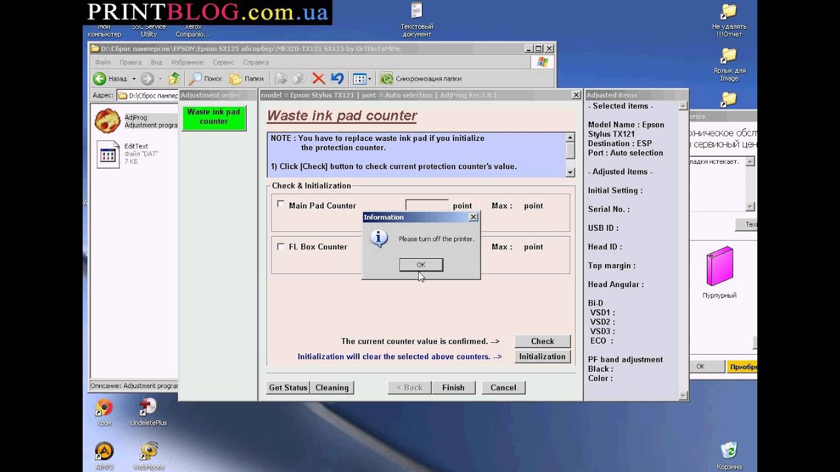Image resolution: width=840 pixels, height=472 pixels.
Task: Click the Folder Sync (Синхронизация папки) icon
Action: tap(387, 79)
